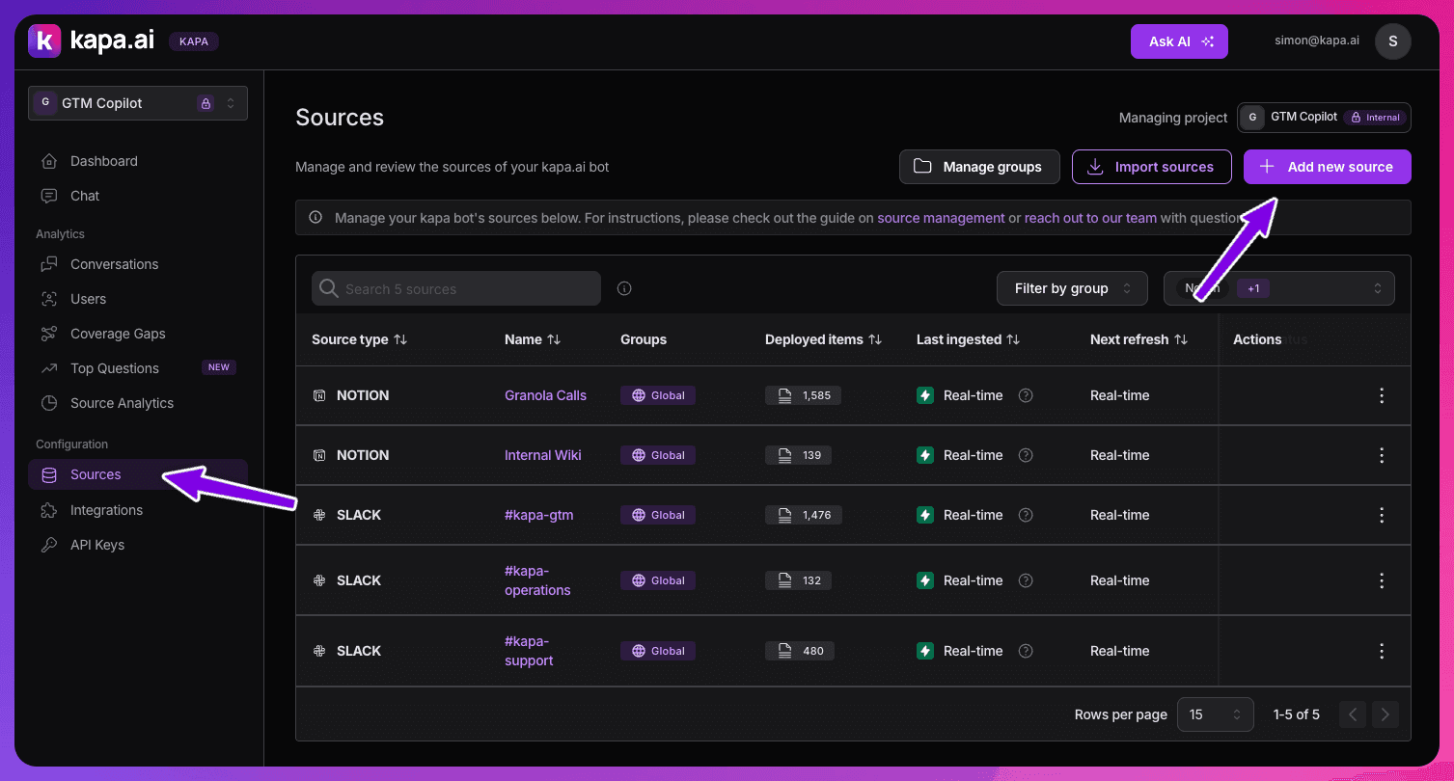Open the Granola Calls source
Image resolution: width=1454 pixels, height=781 pixels.
click(545, 395)
